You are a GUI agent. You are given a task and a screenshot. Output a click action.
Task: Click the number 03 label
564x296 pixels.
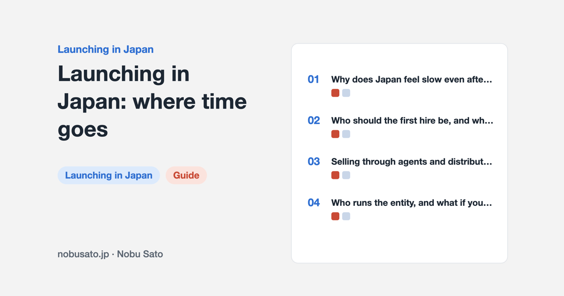click(x=313, y=162)
